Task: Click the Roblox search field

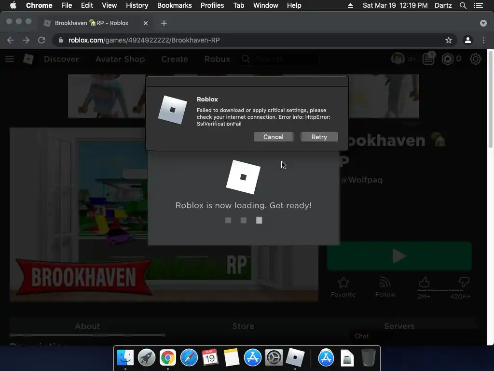Action: (x=279, y=59)
